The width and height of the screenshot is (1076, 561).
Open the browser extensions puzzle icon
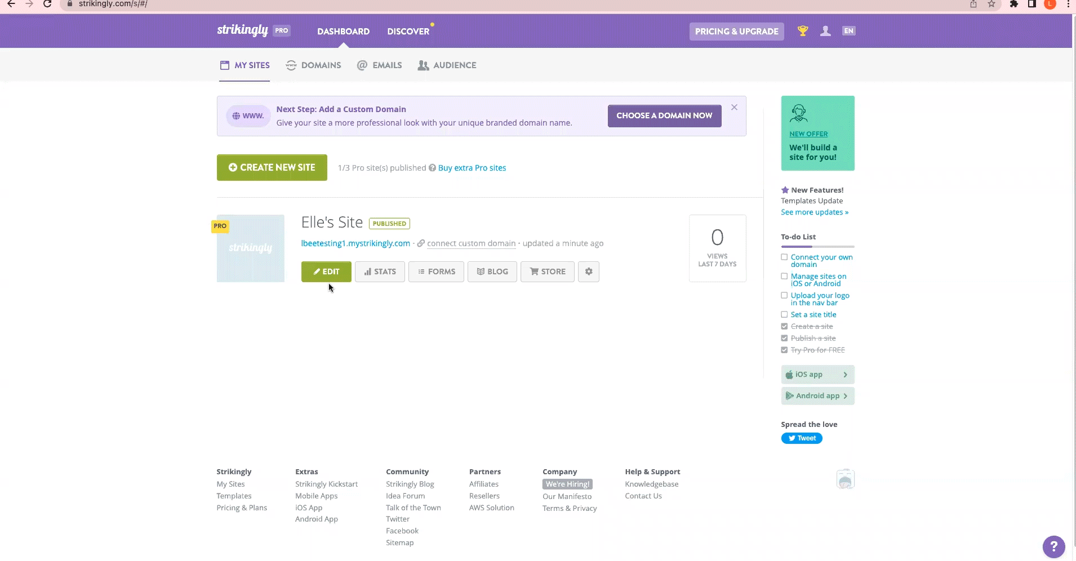click(x=1014, y=4)
